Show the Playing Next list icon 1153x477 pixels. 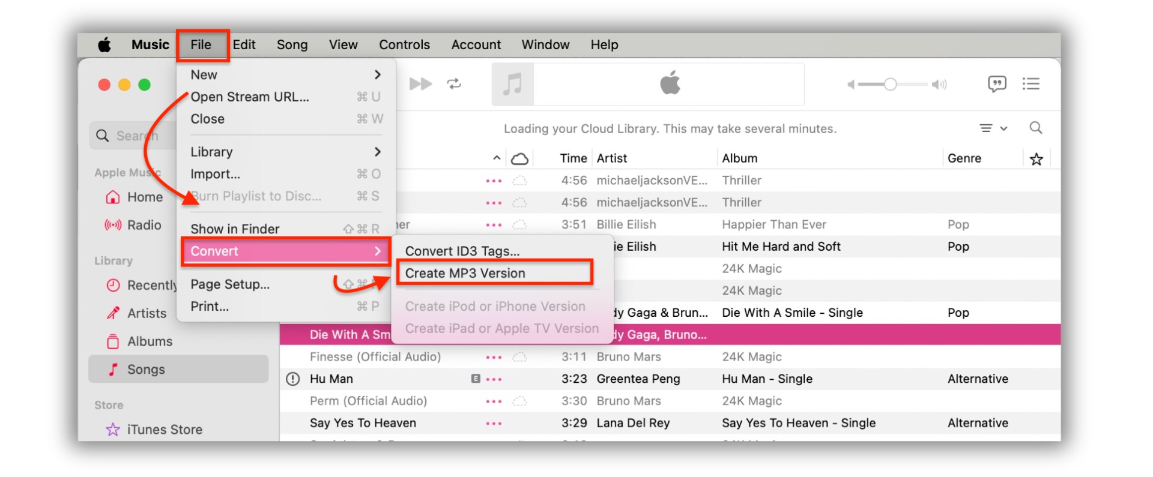pos(1031,84)
